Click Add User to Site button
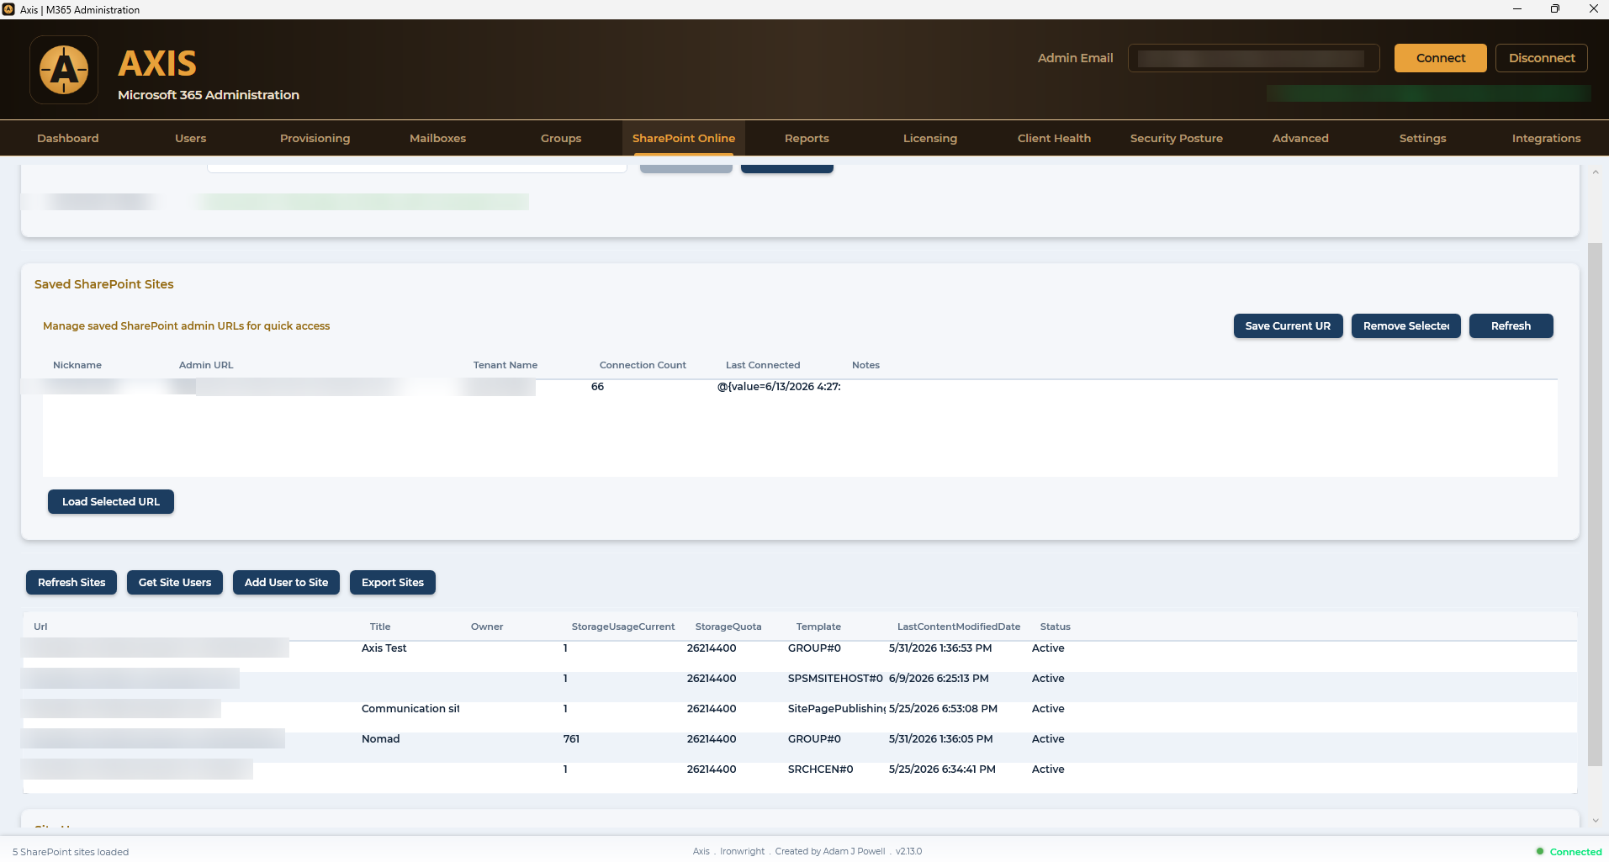This screenshot has width=1609, height=862. tap(286, 583)
